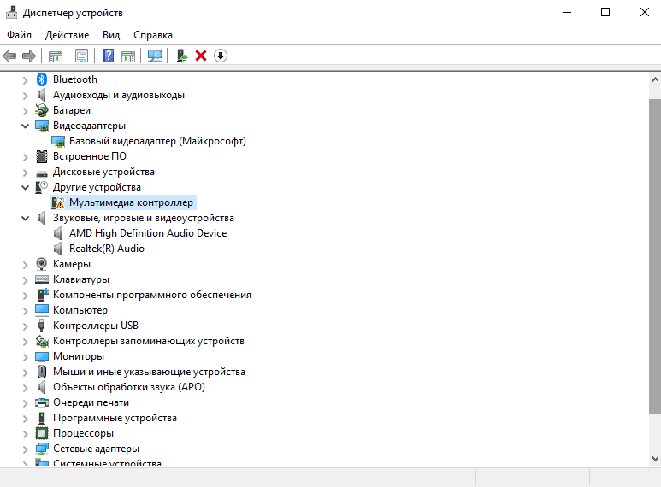Screen dimensions: 661x487
Task: Scan for hardware changes via monitor icon
Action: coord(155,56)
